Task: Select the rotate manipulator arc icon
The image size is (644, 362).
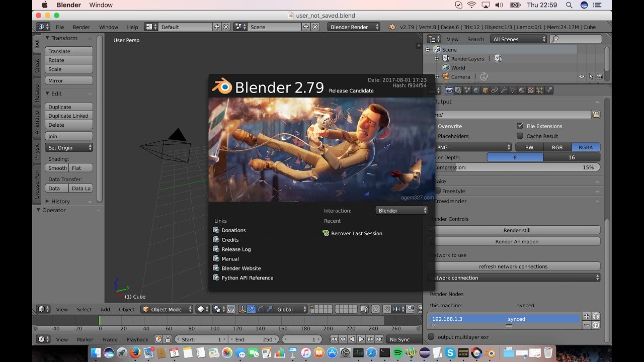Action: click(x=261, y=309)
